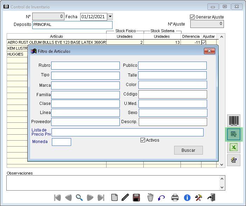Click the Marca input field
Screen dimensions: 246x206
86,85
